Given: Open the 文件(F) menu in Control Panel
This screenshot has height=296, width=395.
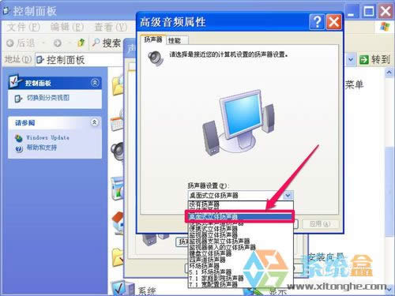Looking at the screenshot, I should click(x=24, y=27).
